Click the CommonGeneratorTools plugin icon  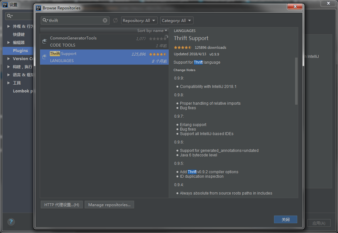45,41
